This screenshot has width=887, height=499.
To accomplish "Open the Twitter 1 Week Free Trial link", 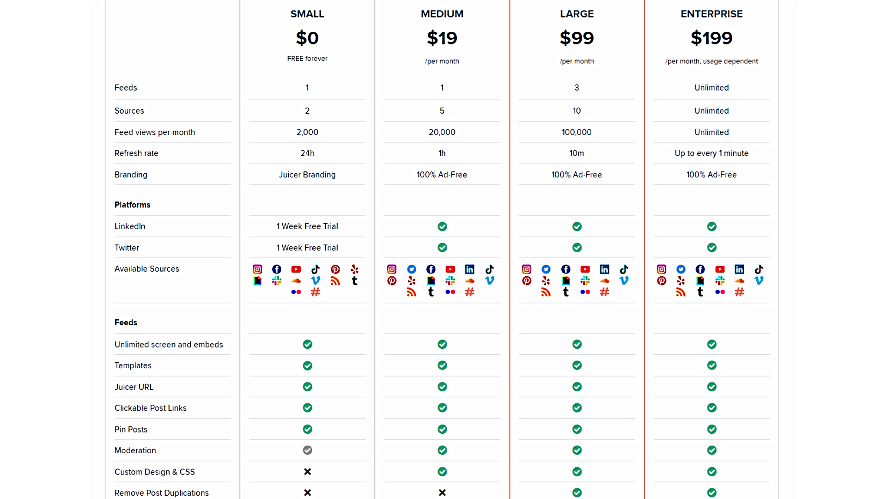I will coord(307,248).
